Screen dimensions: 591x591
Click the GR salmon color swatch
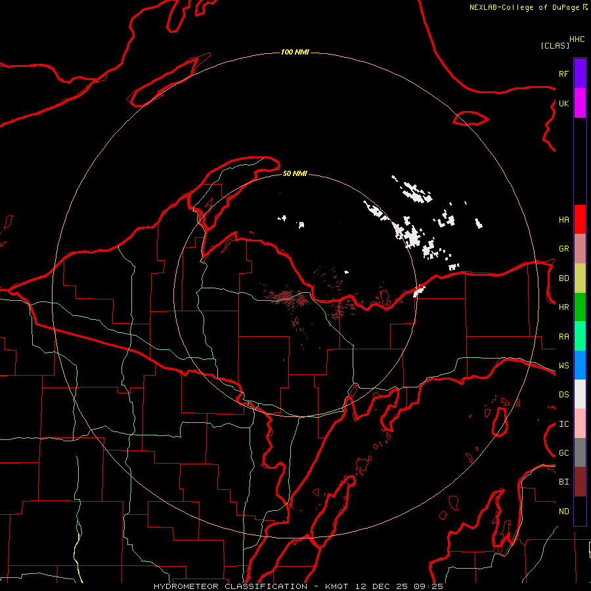point(580,249)
